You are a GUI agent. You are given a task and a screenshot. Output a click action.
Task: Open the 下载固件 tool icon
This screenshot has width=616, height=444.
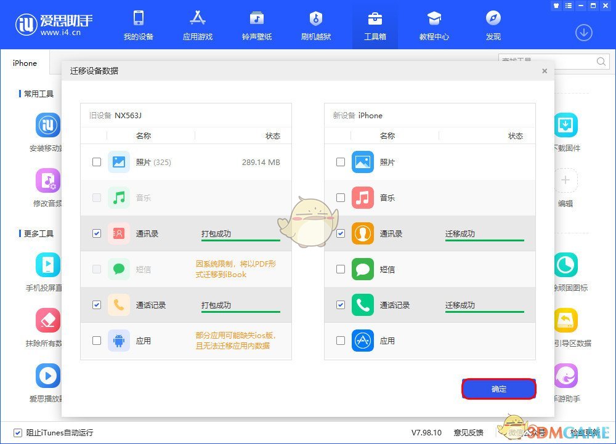click(565, 125)
